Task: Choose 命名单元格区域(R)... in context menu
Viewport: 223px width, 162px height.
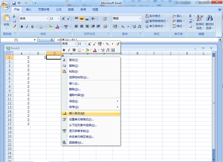Action: [x=91, y=136]
